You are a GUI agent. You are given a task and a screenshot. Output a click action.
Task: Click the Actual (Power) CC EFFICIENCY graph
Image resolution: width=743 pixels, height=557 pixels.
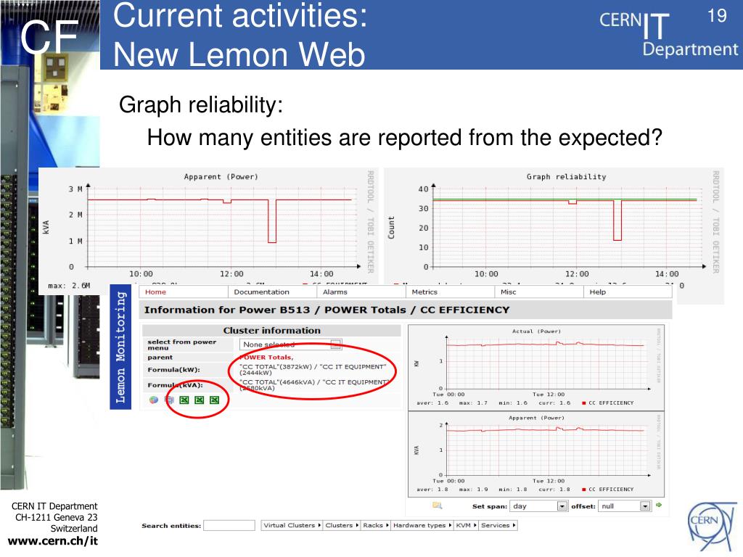[536, 368]
